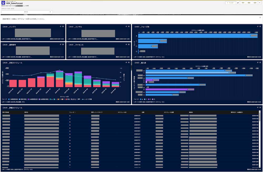Expand the (ネタ)_コンサル widget to fullscreen
This screenshot has width=263, height=172.
tap(129, 27)
